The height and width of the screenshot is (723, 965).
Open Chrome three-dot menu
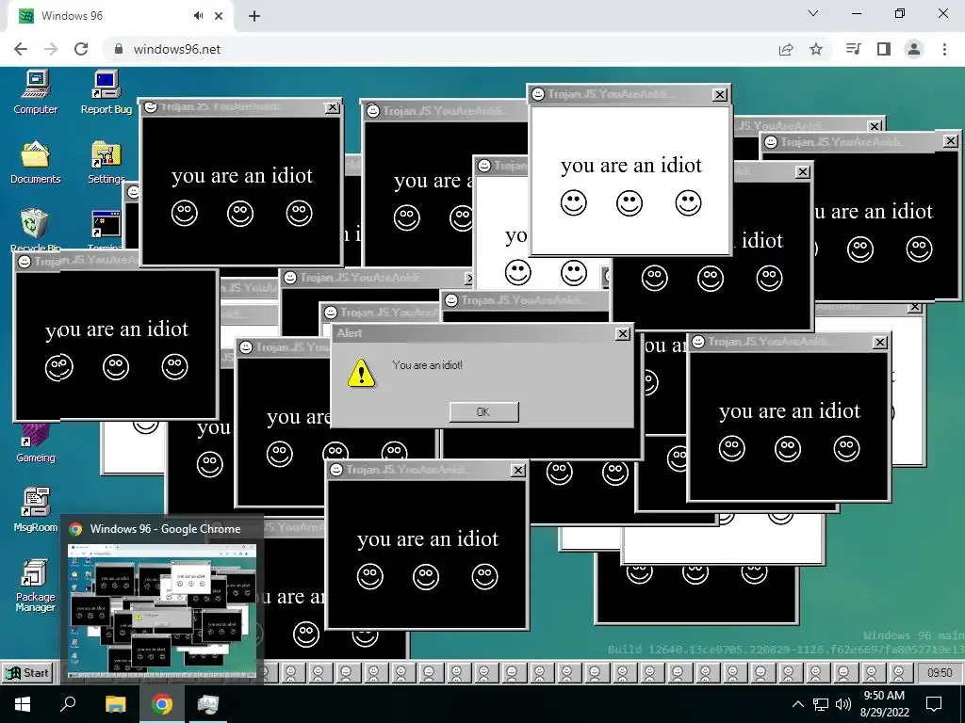tap(944, 49)
